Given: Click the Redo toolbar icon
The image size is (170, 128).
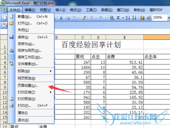Looking at the screenshot, I should click(101, 18).
